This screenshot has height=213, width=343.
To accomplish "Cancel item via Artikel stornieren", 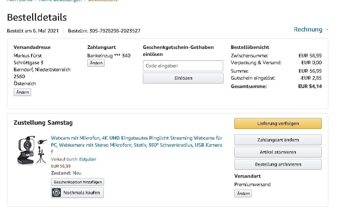I will point(278,152).
